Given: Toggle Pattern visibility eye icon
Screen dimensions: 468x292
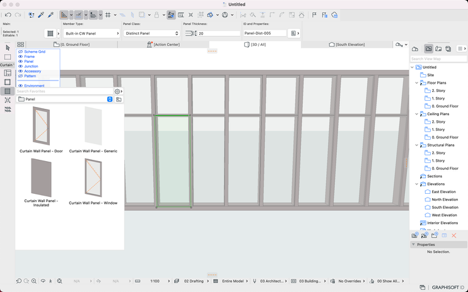Looking at the screenshot, I should (x=20, y=76).
